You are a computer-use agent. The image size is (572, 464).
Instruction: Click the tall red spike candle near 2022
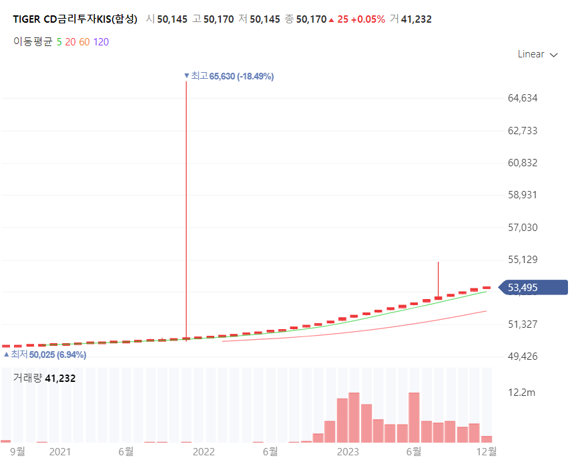pos(186,212)
